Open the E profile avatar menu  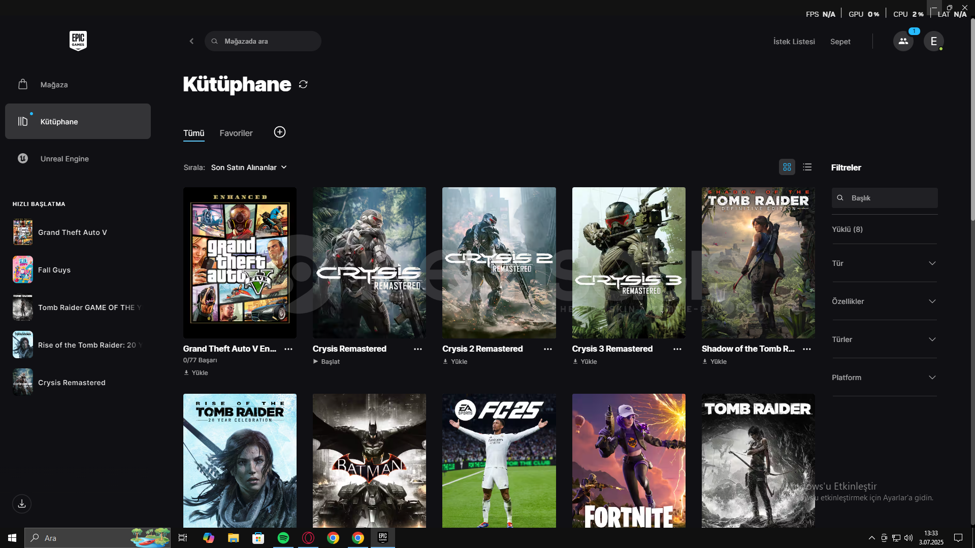click(934, 41)
